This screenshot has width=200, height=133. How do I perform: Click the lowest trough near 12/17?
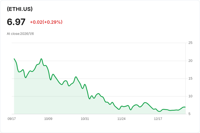click(x=160, y=111)
